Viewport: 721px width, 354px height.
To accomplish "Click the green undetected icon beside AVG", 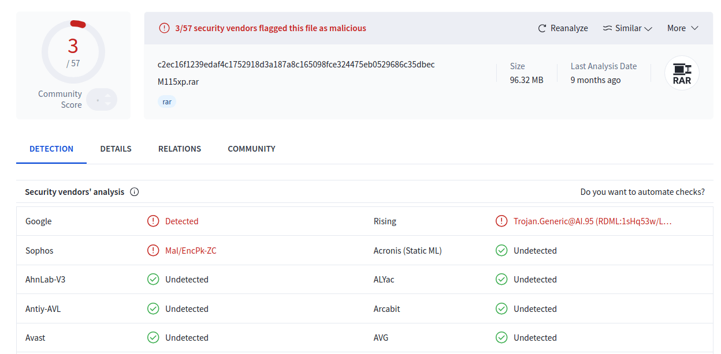I will click(x=501, y=337).
